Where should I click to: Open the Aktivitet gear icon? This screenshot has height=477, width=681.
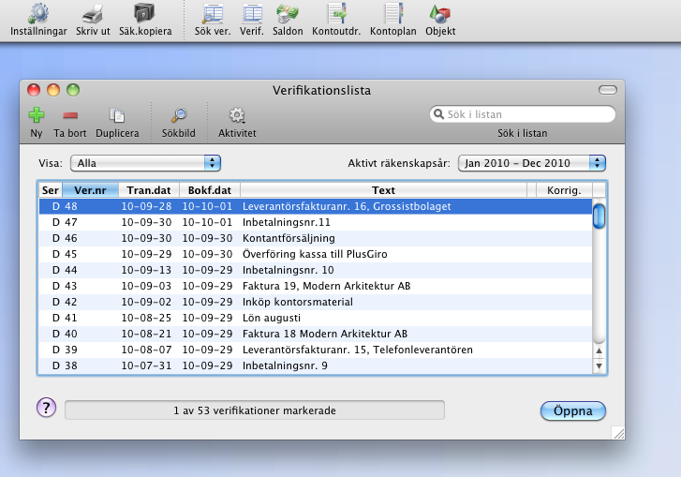click(237, 115)
